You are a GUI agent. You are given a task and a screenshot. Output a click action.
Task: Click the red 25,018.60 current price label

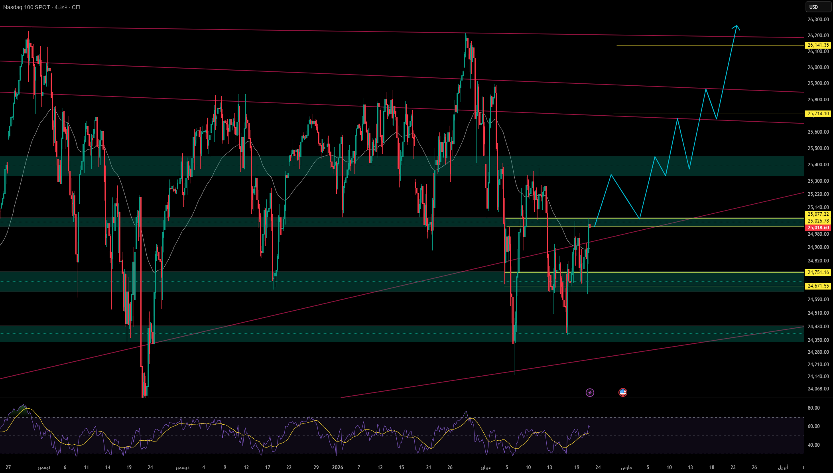point(818,228)
